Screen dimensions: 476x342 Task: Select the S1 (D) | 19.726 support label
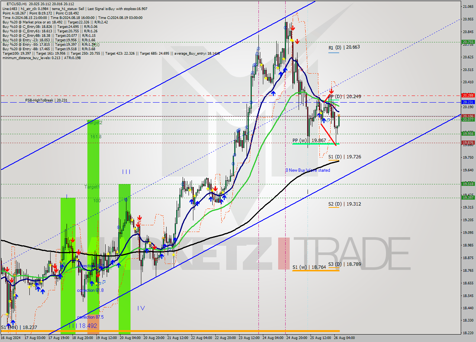pos(344,157)
